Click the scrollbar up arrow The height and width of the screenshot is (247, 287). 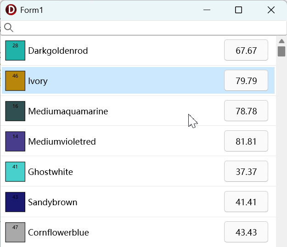[x=281, y=41]
